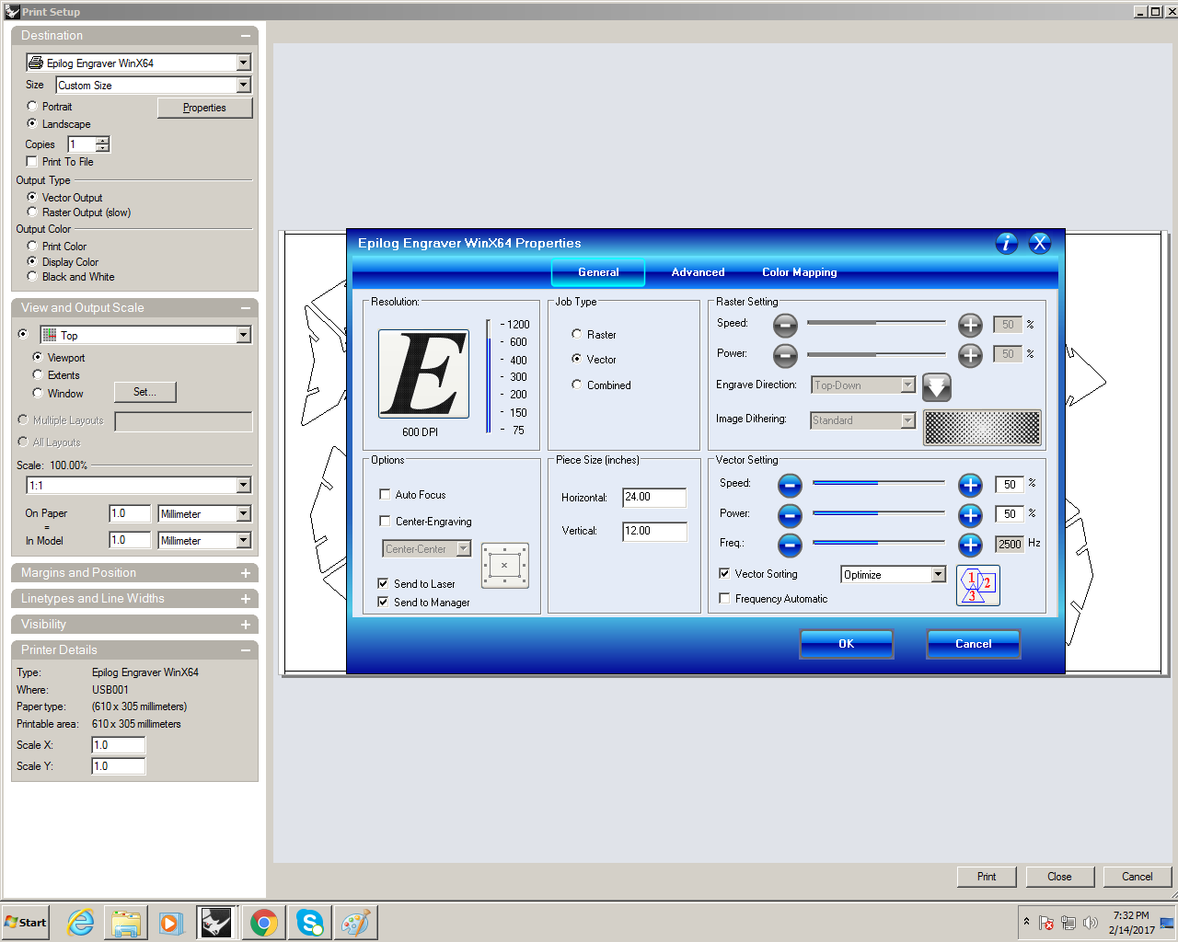Increase vector power with plus icon
This screenshot has width=1178, height=942.
970,515
